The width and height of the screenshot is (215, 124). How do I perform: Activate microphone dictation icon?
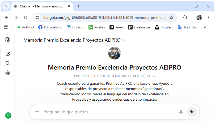(x=181, y=112)
